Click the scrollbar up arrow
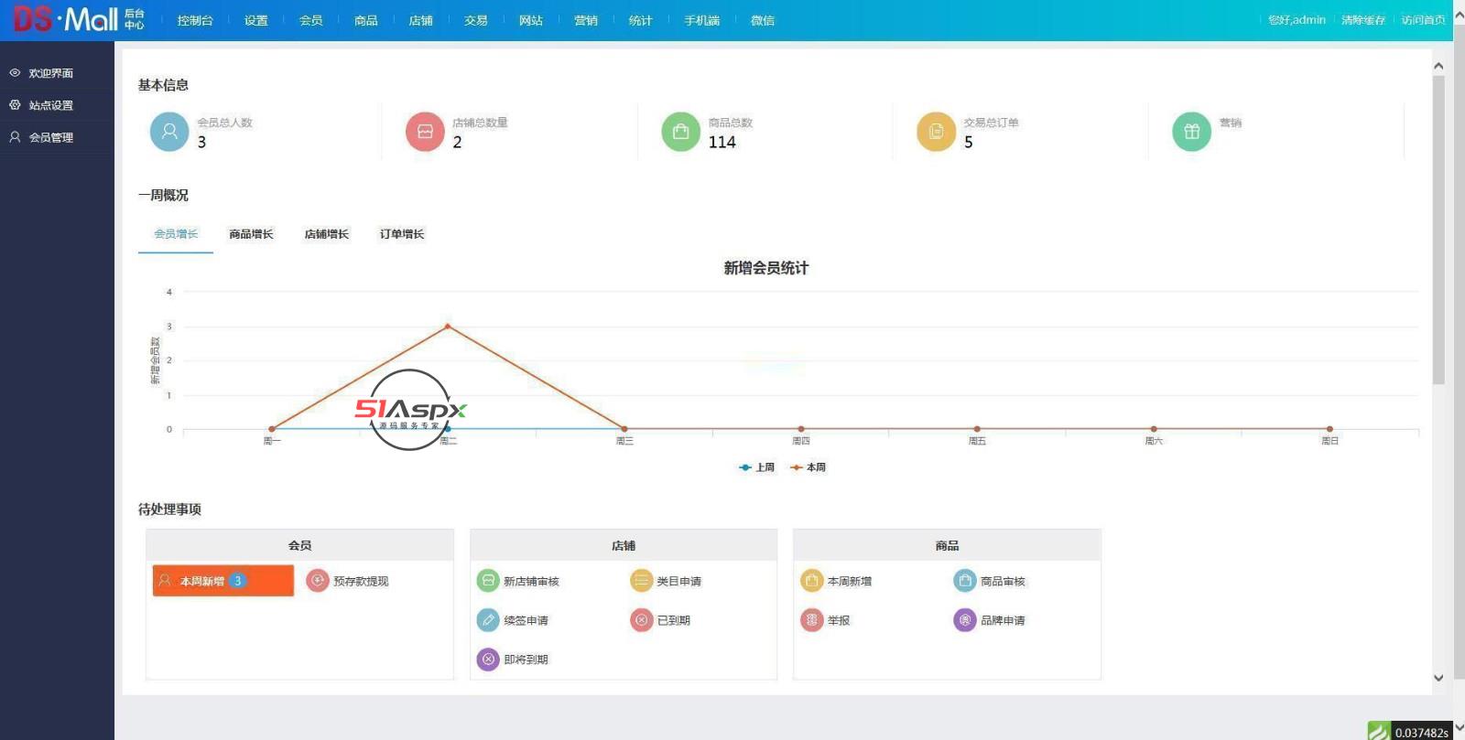 click(1438, 66)
